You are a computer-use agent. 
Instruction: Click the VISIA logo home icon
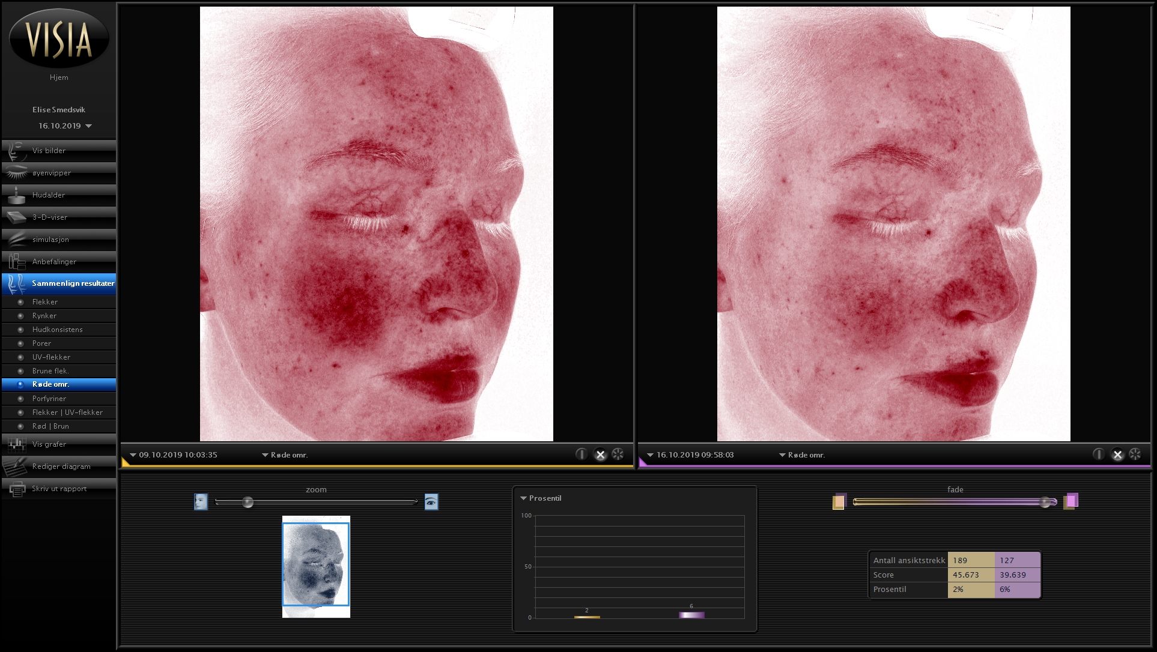click(x=59, y=38)
